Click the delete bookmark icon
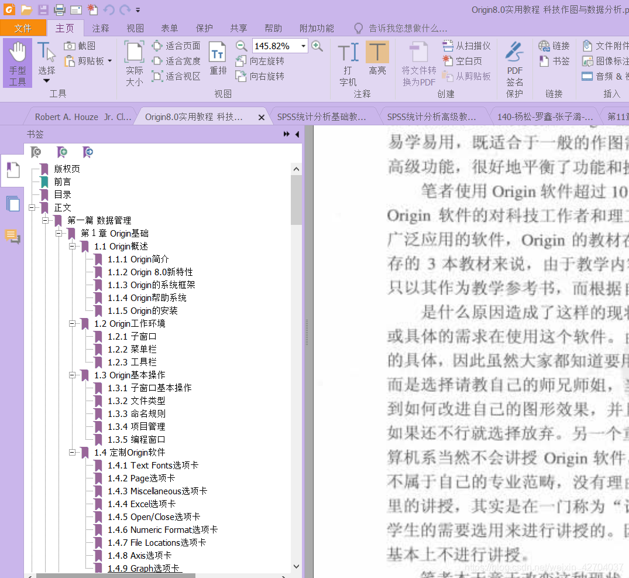The width and height of the screenshot is (629, 578). point(36,152)
